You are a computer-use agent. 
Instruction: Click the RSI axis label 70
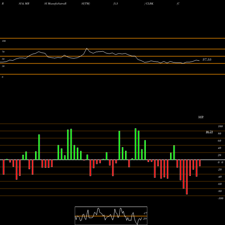pyautogui.click(x=3, y=52)
